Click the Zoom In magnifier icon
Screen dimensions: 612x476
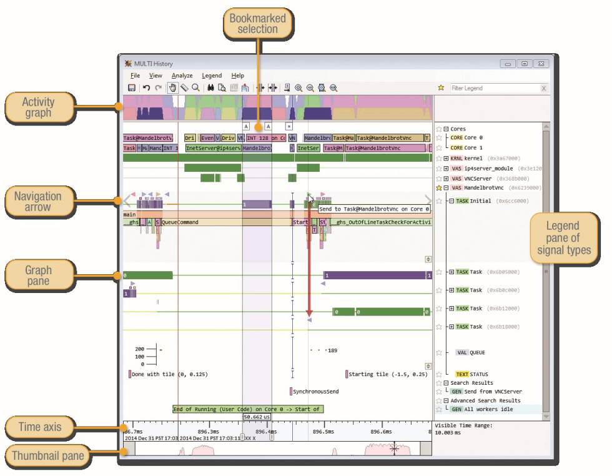[x=299, y=87]
